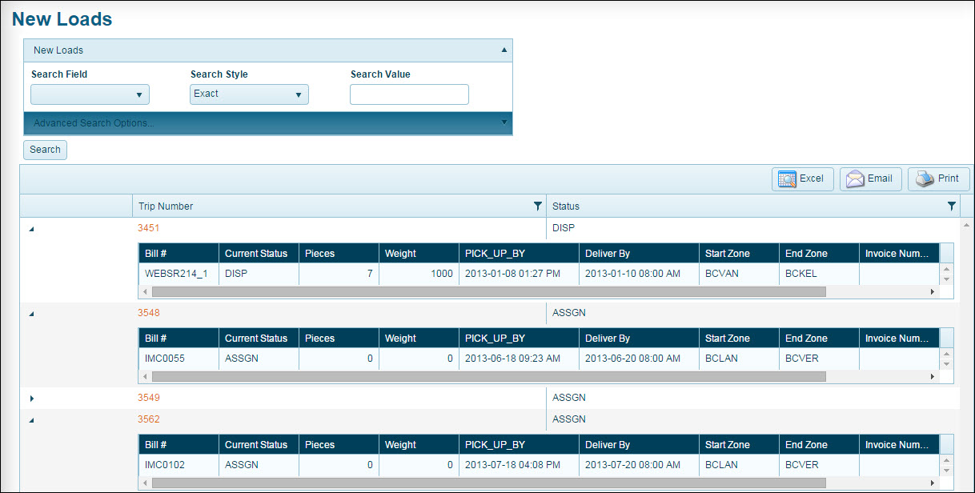Expand trip 3549 row
The height and width of the screenshot is (493, 975).
pos(32,398)
